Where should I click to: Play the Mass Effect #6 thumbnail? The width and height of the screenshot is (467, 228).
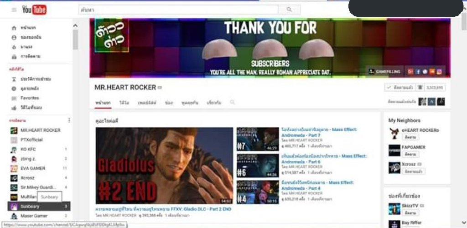[258, 165]
